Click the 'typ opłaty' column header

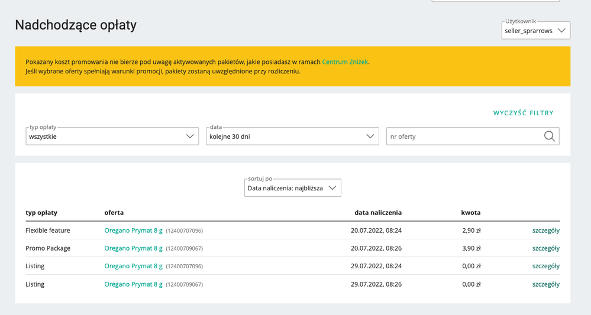(41, 213)
